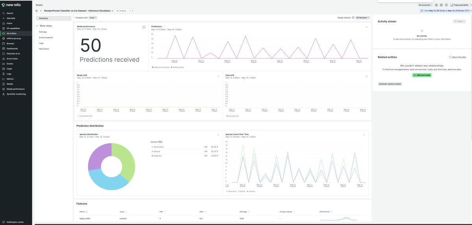
Task: Click Add/edit related entities button
Action: pos(390,84)
